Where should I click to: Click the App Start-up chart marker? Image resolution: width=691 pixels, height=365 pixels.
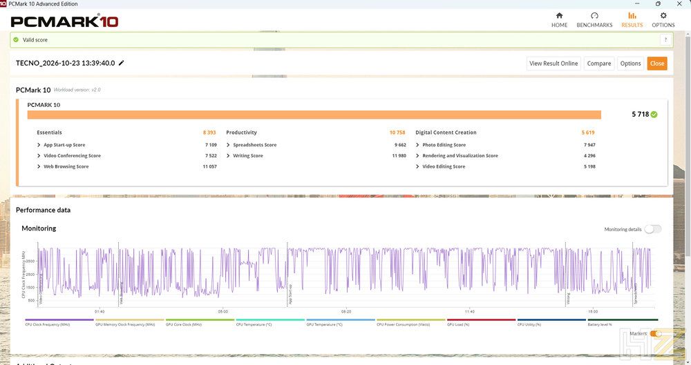[x=290, y=294]
